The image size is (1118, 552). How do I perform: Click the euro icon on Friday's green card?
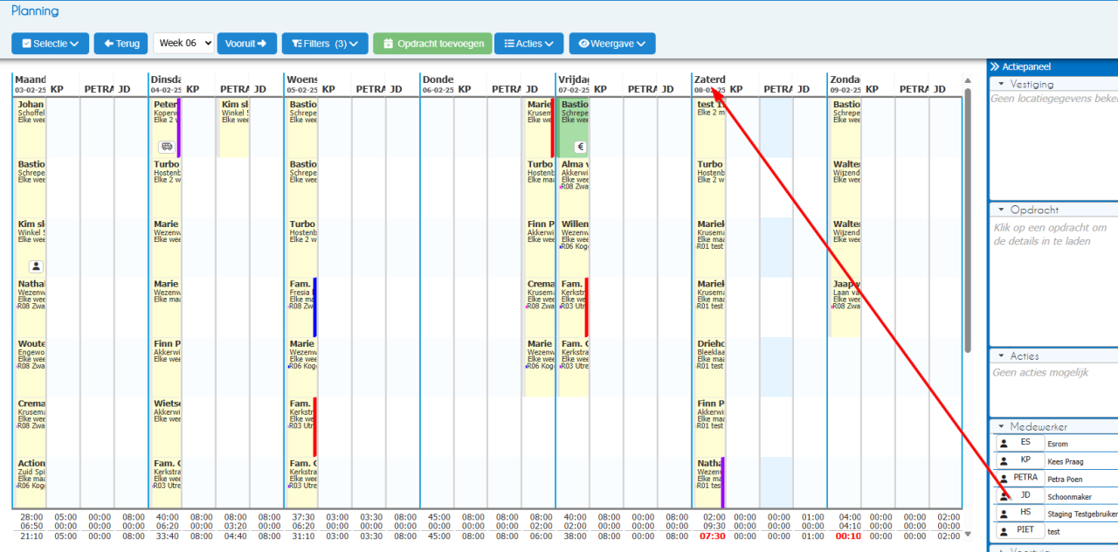(581, 147)
